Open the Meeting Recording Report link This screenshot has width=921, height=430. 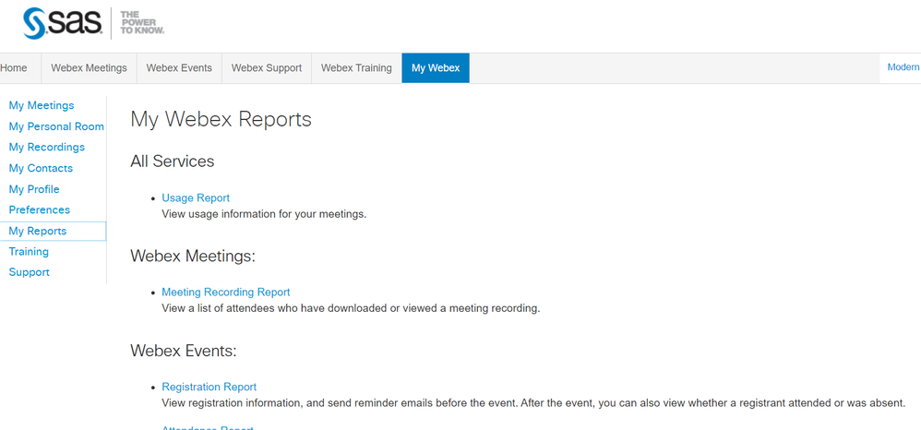click(225, 292)
